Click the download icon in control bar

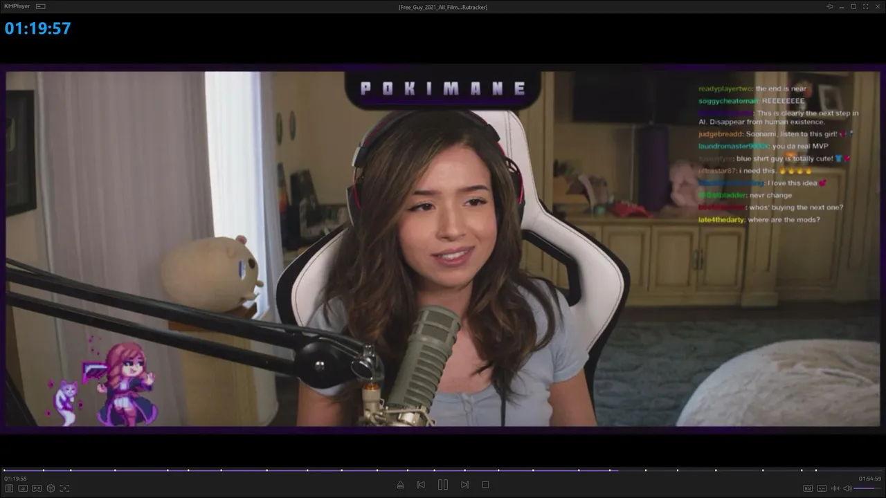click(23, 488)
